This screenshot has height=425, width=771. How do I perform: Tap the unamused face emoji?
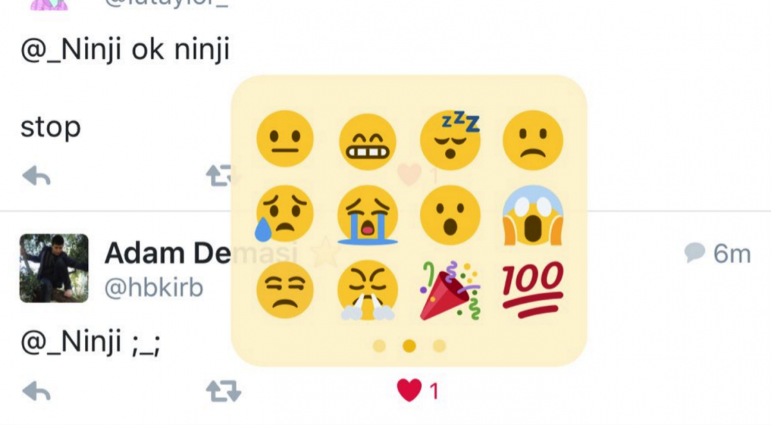[285, 290]
